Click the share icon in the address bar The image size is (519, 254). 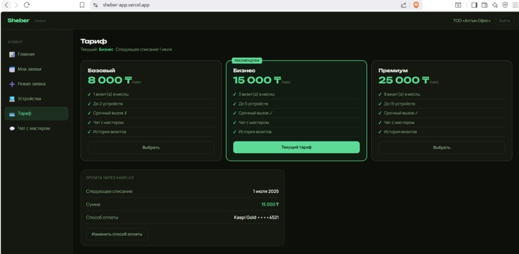coord(404,5)
